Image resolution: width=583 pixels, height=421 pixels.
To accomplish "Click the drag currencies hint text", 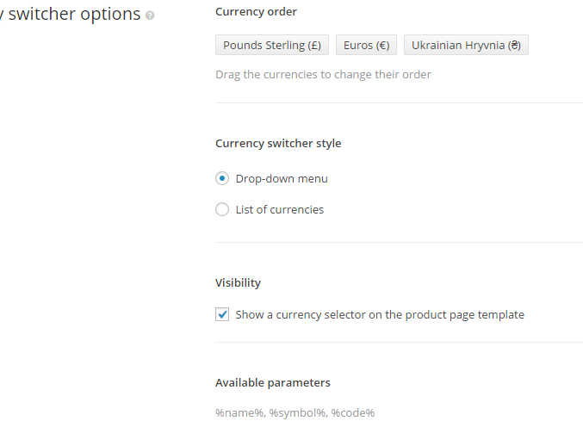I will (323, 74).
